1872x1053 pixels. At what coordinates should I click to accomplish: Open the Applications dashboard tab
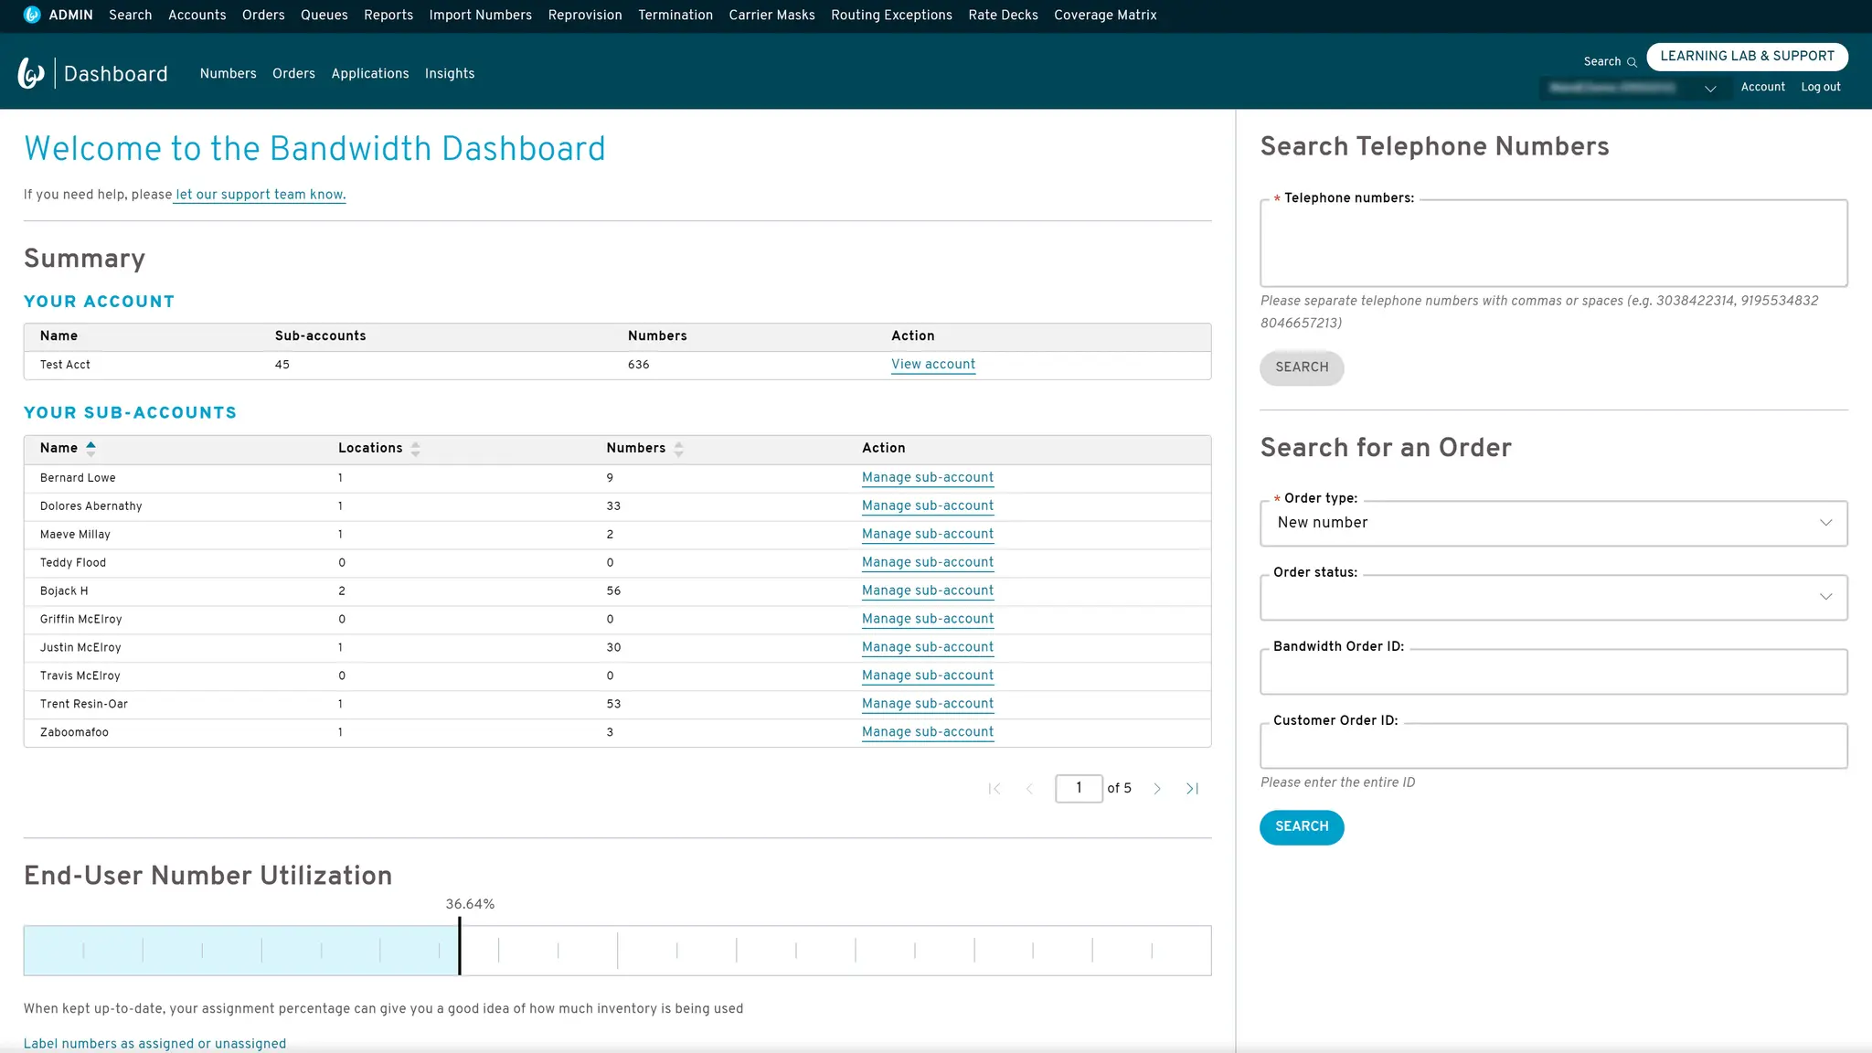370,73
